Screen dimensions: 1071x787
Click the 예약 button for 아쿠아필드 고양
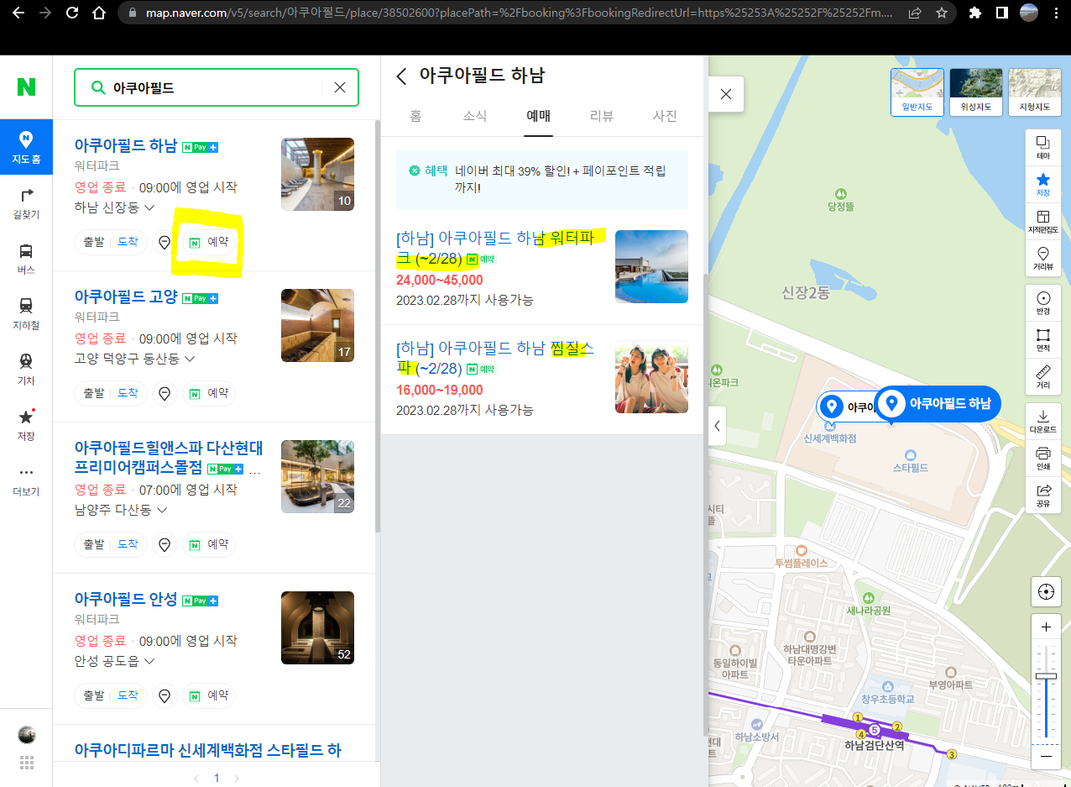(x=209, y=393)
